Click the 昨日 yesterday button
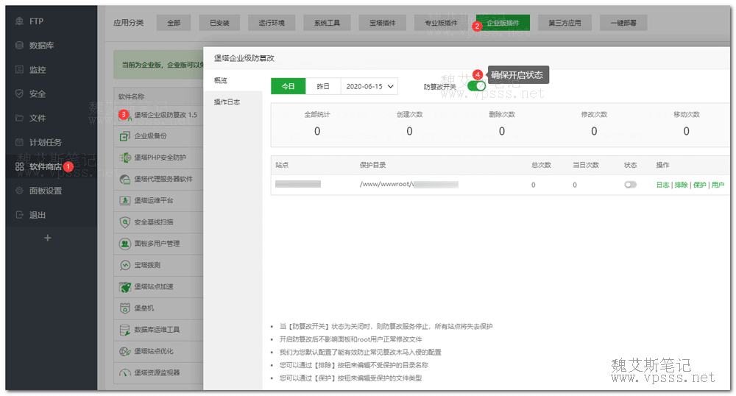The width and height of the screenshot is (736, 396). click(x=323, y=86)
